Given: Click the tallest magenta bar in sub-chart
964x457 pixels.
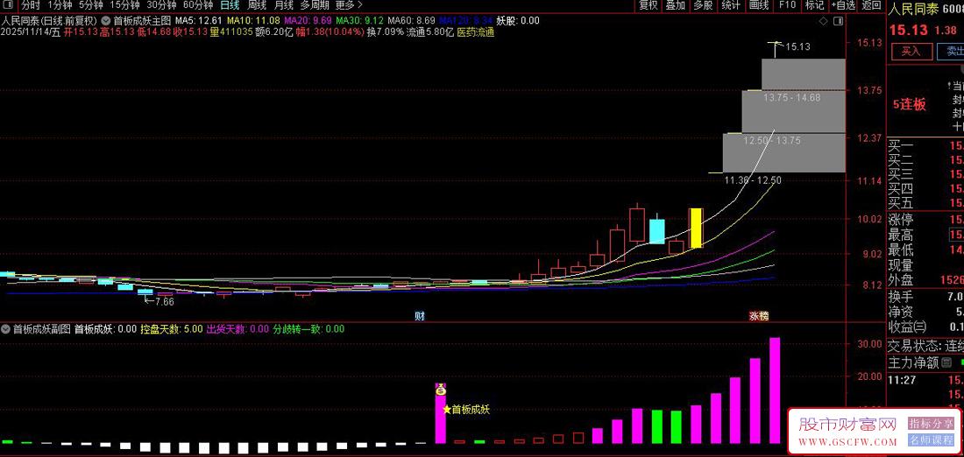Looking at the screenshot, I should (x=775, y=390).
